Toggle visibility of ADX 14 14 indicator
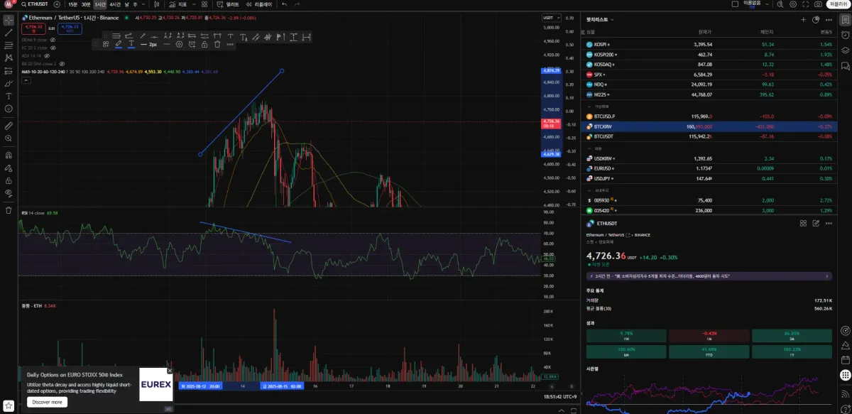Screen dimensions: 852x414 (48, 55)
